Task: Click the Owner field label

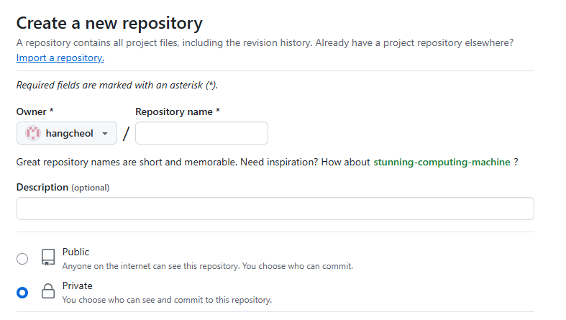Action: point(35,112)
